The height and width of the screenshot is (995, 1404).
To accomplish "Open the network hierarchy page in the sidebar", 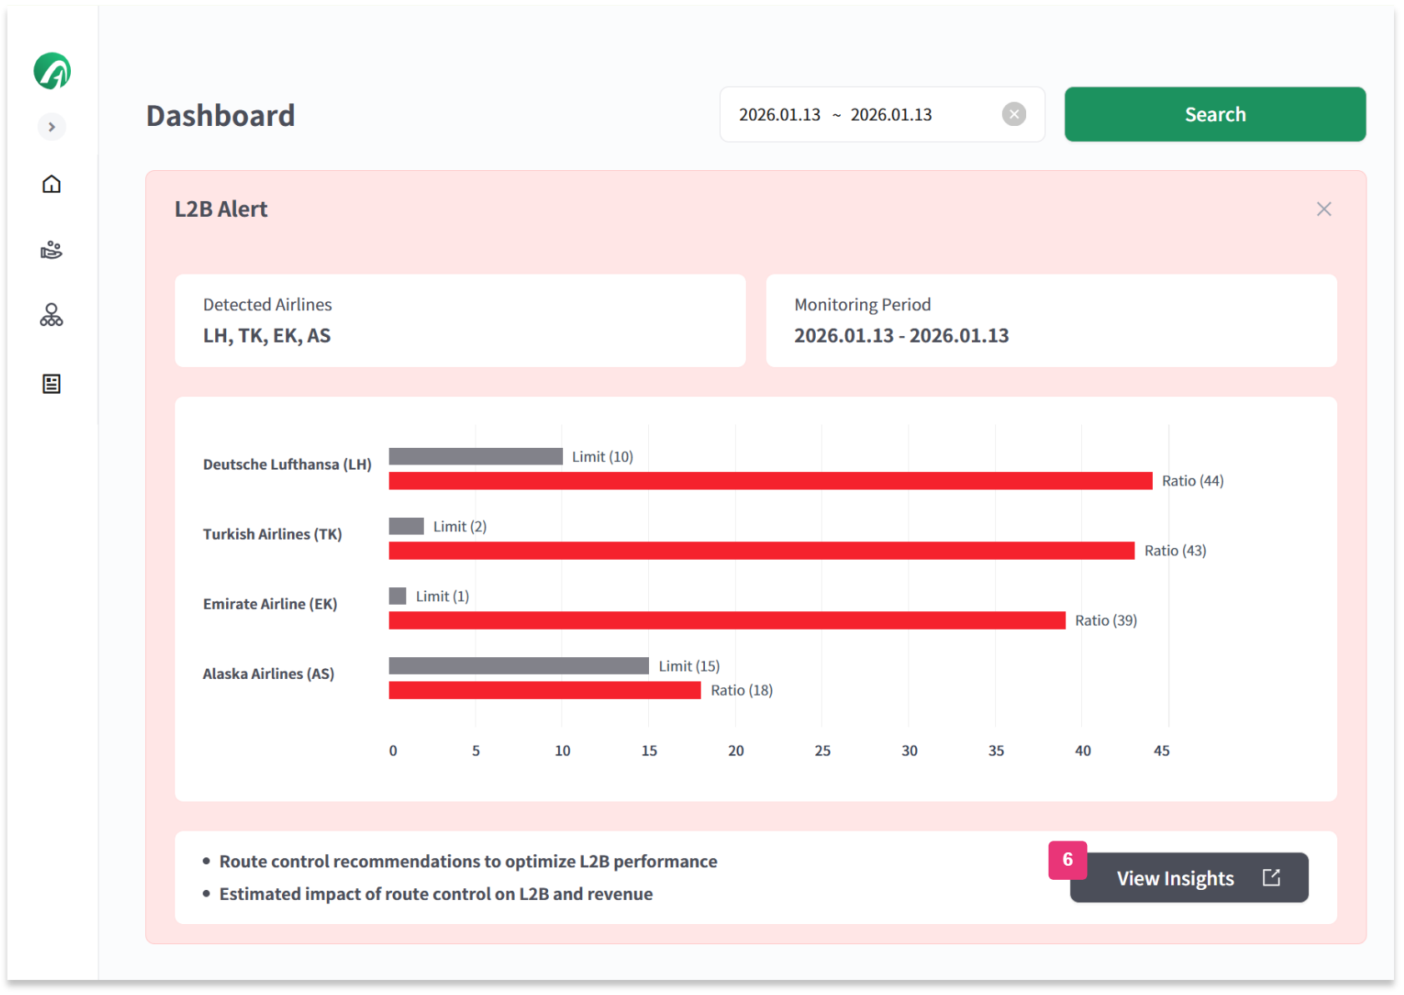I will pyautogui.click(x=52, y=316).
